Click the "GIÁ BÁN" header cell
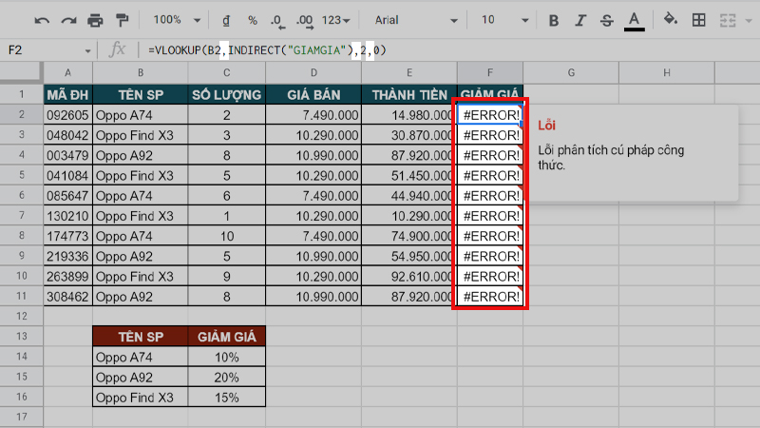 tap(313, 94)
